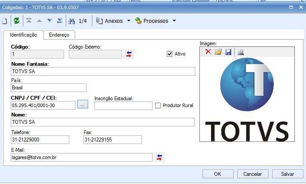Click the Fax field
The height and width of the screenshot is (184, 306).
point(113,140)
